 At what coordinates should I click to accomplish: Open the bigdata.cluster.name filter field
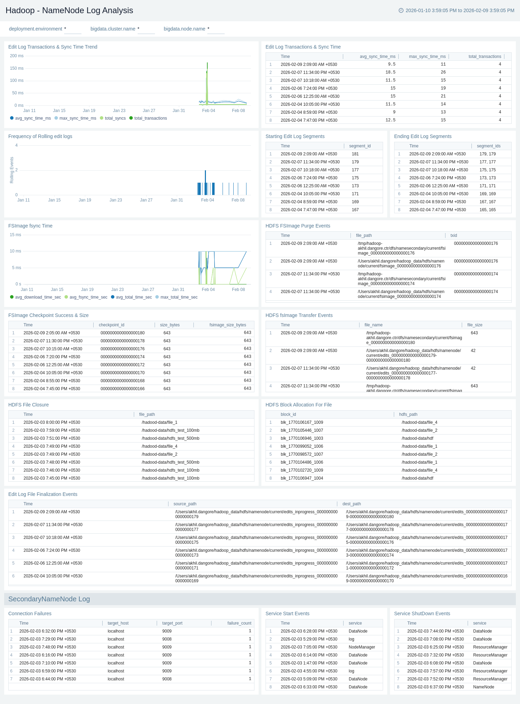(146, 29)
